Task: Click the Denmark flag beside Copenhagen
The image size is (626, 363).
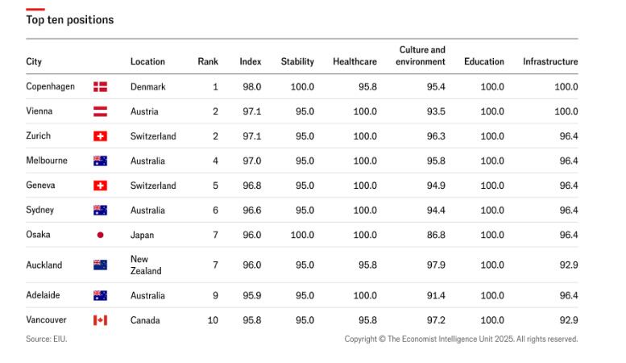Action: click(100, 87)
